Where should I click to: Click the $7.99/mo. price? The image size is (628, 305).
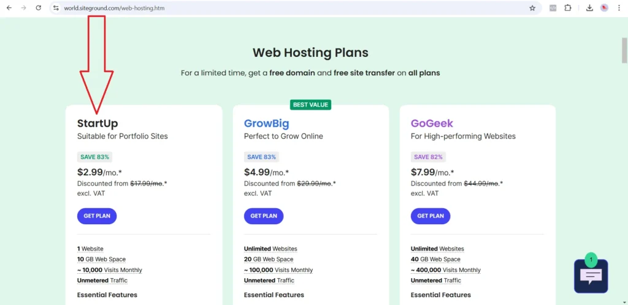tap(433, 172)
